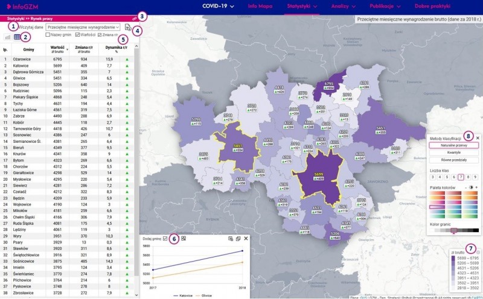Screen dimensions: 483x299
Task: Select the Zbrosławice table row
Action: (x=67, y=293)
